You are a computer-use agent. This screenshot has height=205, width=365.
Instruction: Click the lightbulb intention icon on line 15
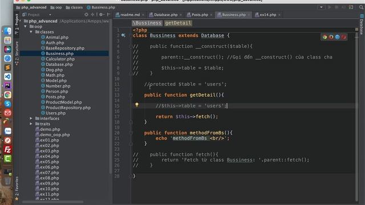137,105
